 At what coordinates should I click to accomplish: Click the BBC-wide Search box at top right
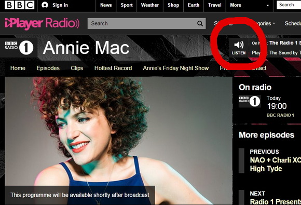pos(289,5)
